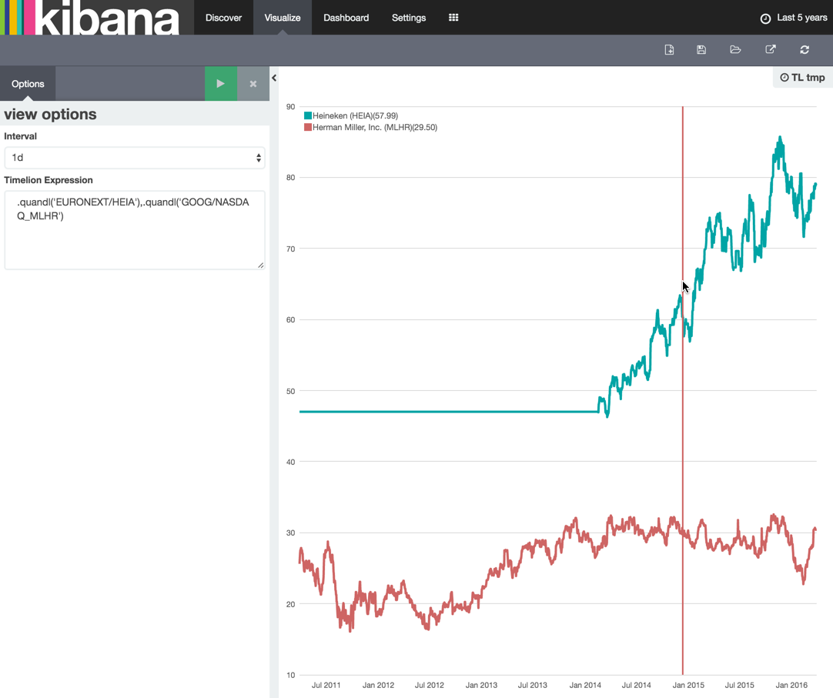The width and height of the screenshot is (833, 698).
Task: Click the save visualization floppy icon
Action: coord(701,50)
